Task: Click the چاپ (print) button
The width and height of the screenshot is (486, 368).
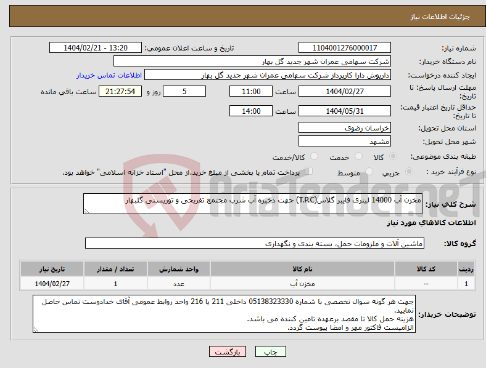Action: (270, 351)
